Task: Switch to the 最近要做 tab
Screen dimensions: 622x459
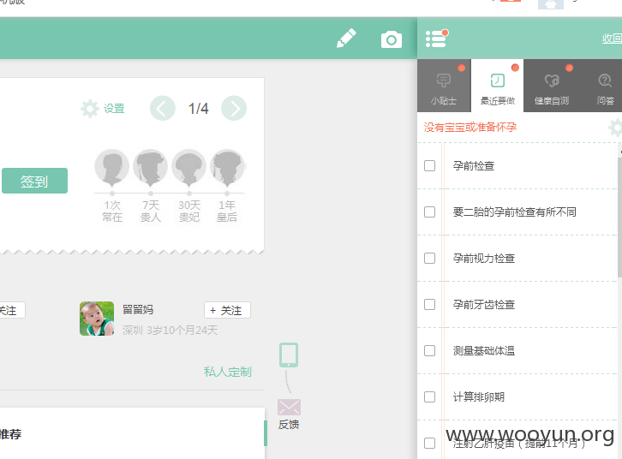Action: pos(498,86)
